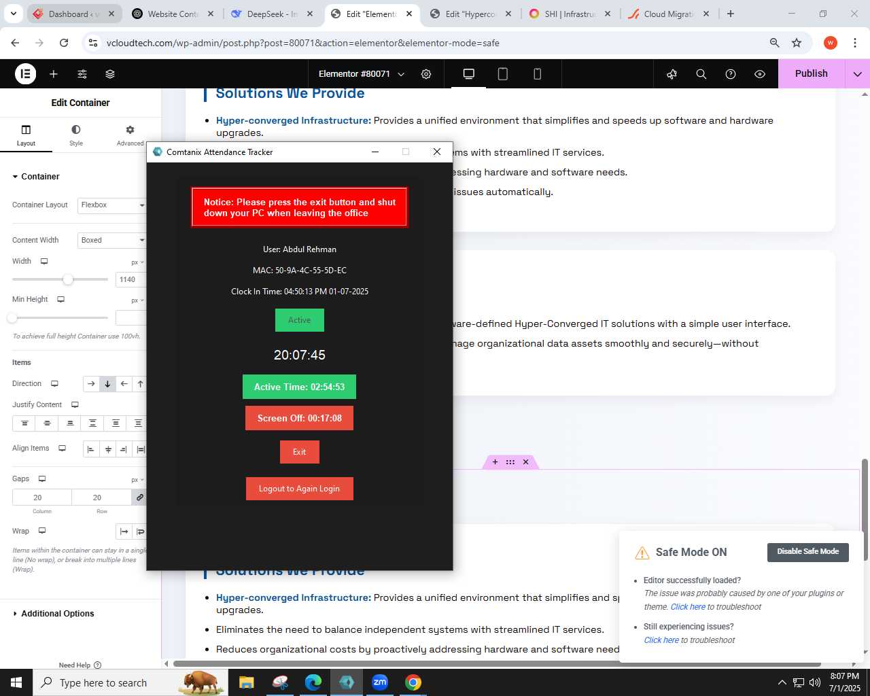Set Justify Content to space between
870x696 pixels.
click(92, 423)
